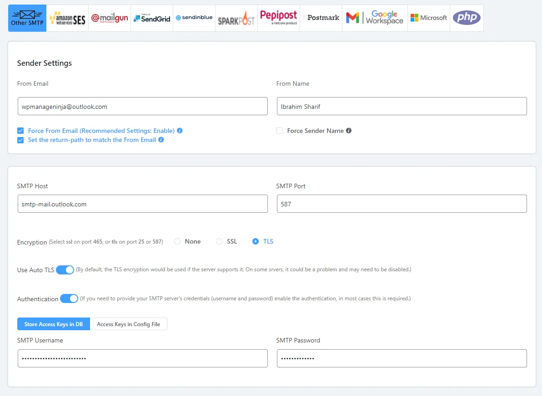The height and width of the screenshot is (396, 542).
Task: Choose the Pepipost provider
Action: [x=279, y=18]
